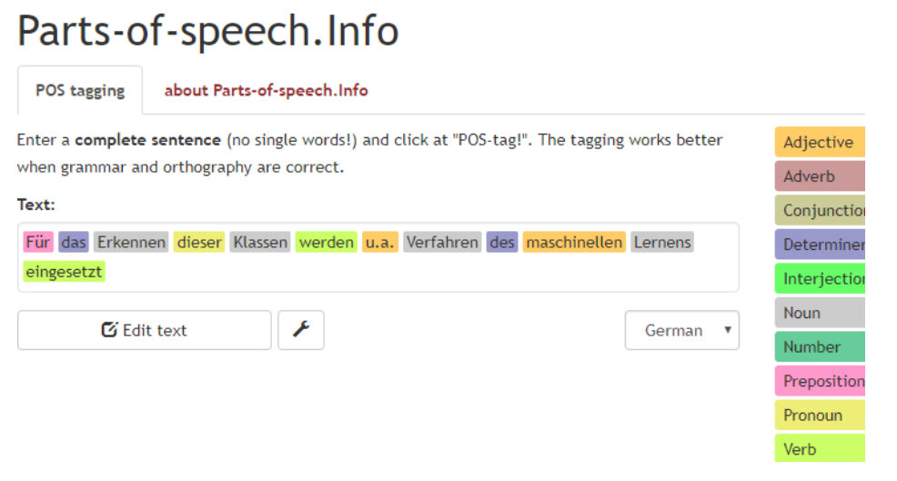This screenshot has width=897, height=481.
Task: Select the tagged word 'eingesetzt'
Action: [x=64, y=271]
